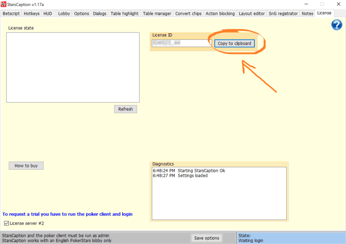Click the Refresh button
Image resolution: width=346 pixels, height=244 pixels.
coord(126,109)
